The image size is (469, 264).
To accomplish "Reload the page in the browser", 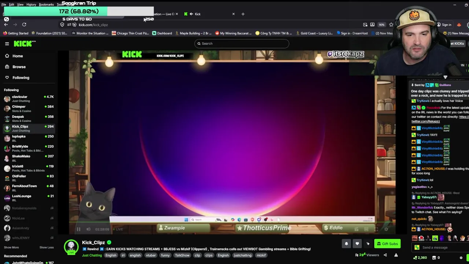I will [24, 25].
